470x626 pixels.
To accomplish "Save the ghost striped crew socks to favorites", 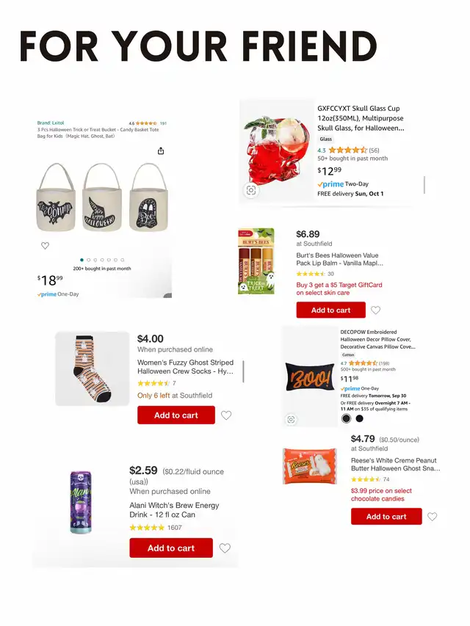I will click(226, 415).
